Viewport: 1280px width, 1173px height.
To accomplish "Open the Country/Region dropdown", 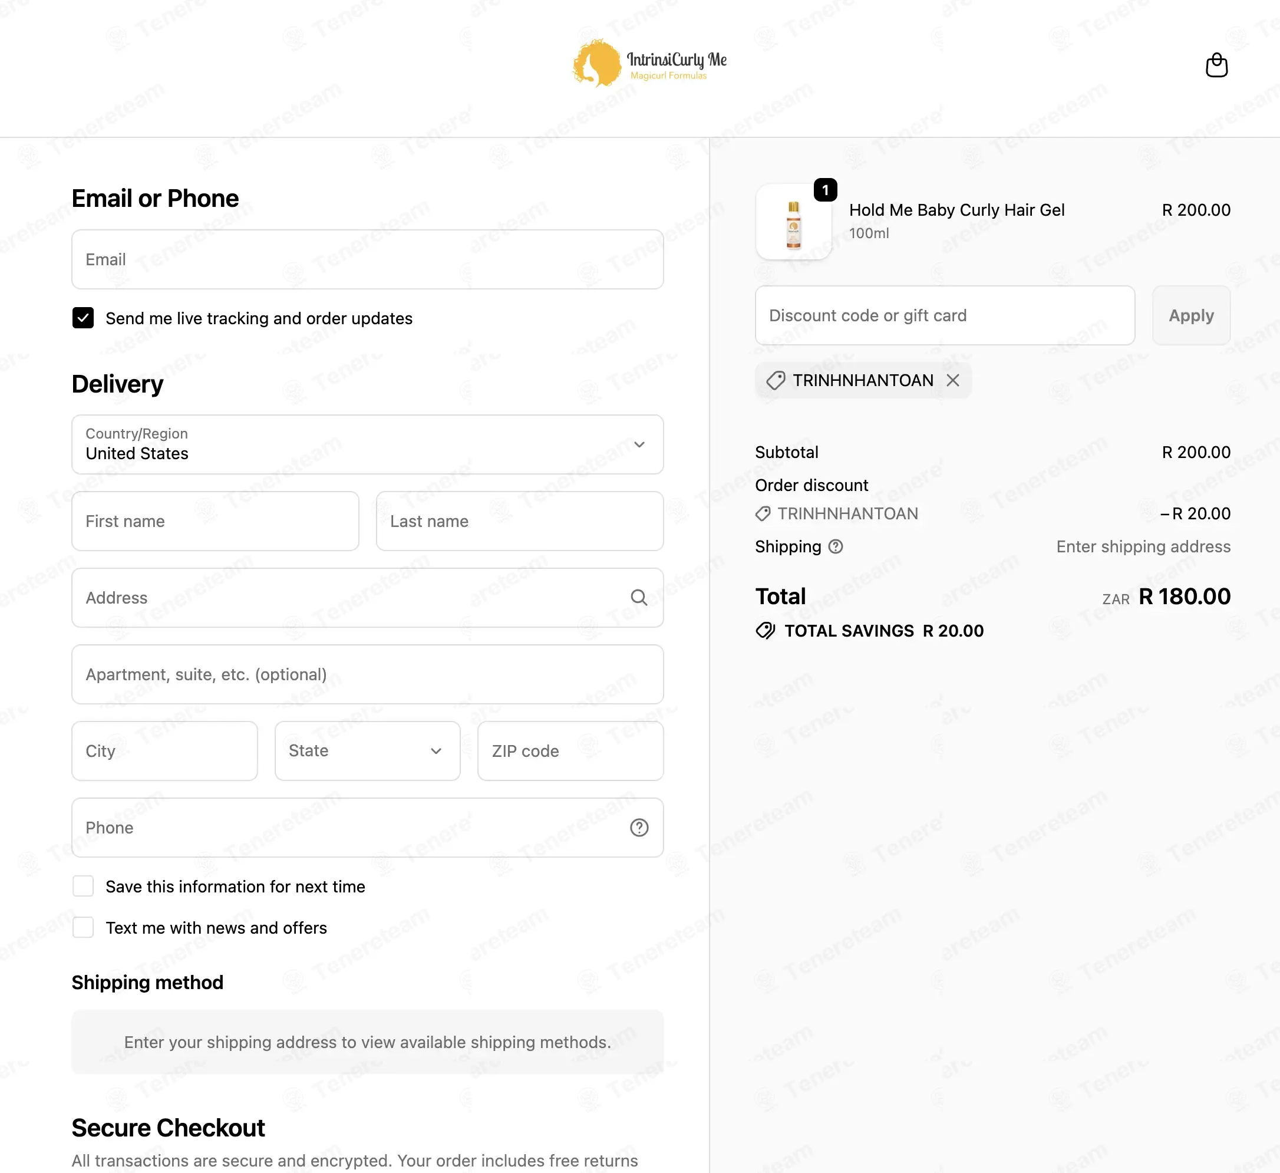I will pyautogui.click(x=367, y=444).
